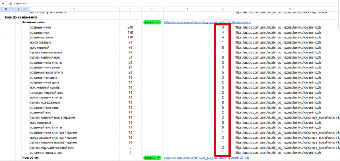
Task: Select the 'ножи кованые' keyword cell with volume 70
Action: [x=74, y=42]
